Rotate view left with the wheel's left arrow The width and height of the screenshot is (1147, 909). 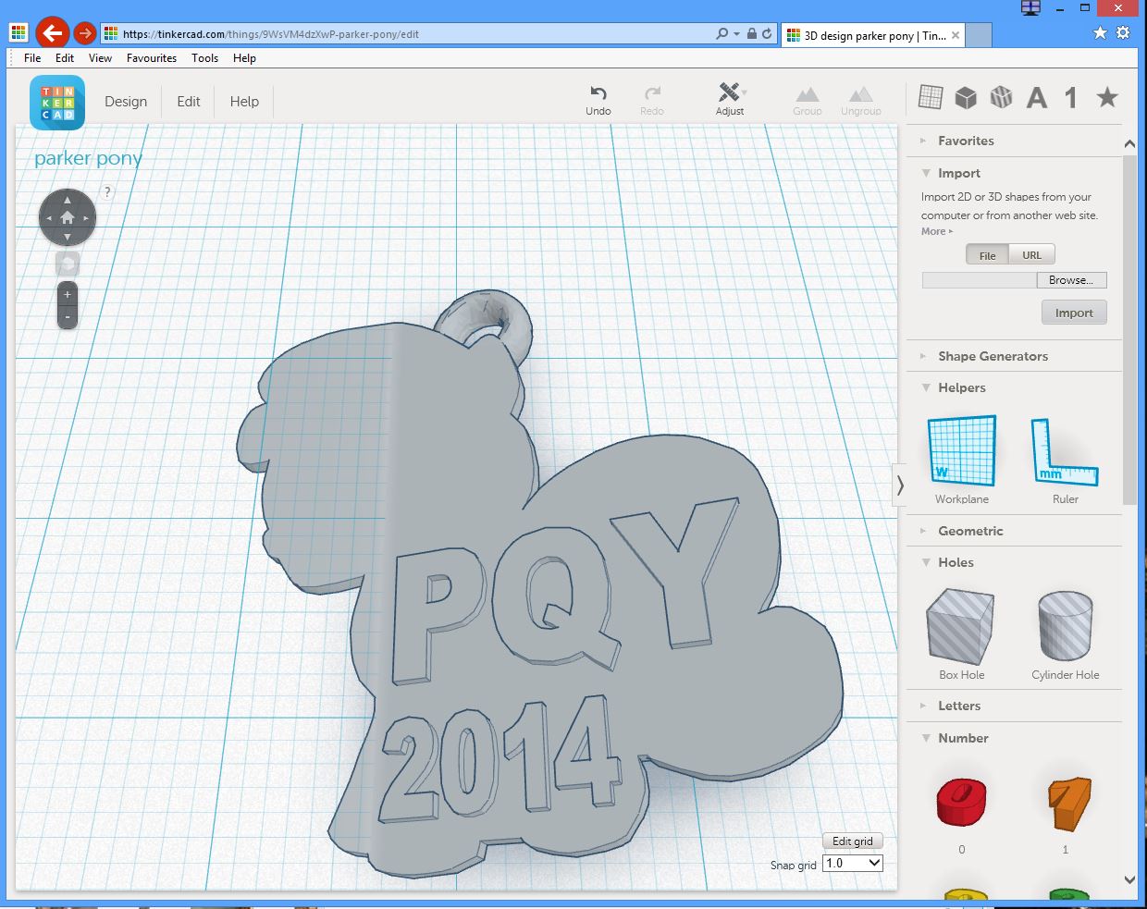coord(48,218)
